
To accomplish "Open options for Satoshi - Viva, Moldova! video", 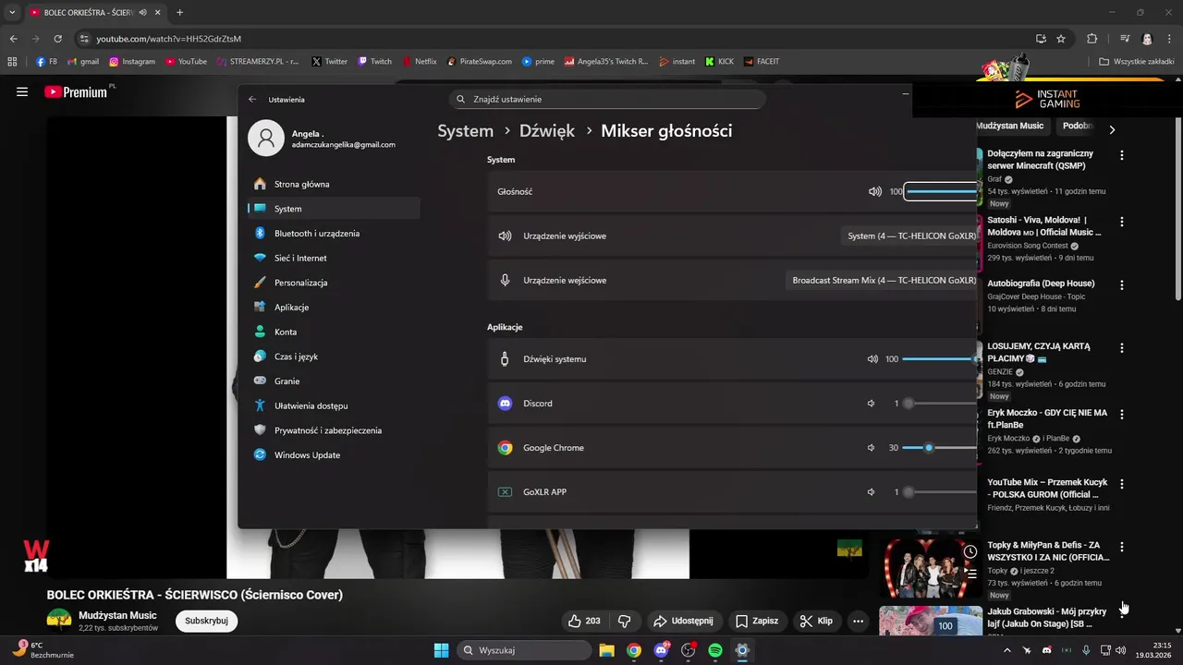I will point(1122,222).
